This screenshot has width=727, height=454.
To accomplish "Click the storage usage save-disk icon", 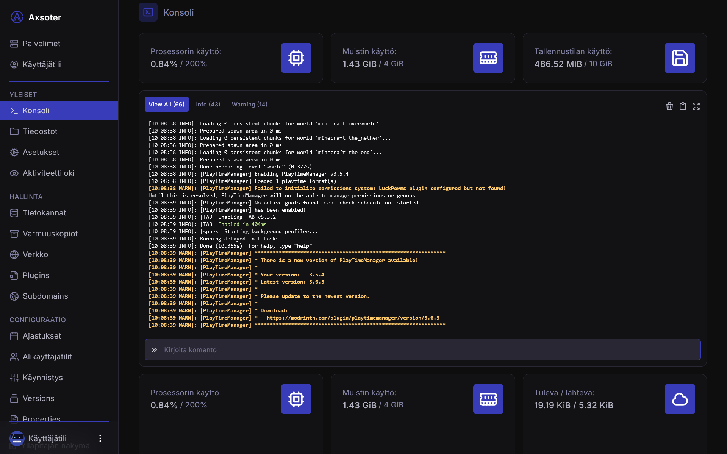I will click(680, 58).
